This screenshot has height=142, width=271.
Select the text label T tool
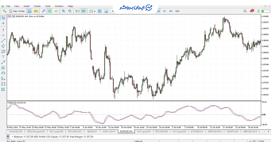point(3,57)
